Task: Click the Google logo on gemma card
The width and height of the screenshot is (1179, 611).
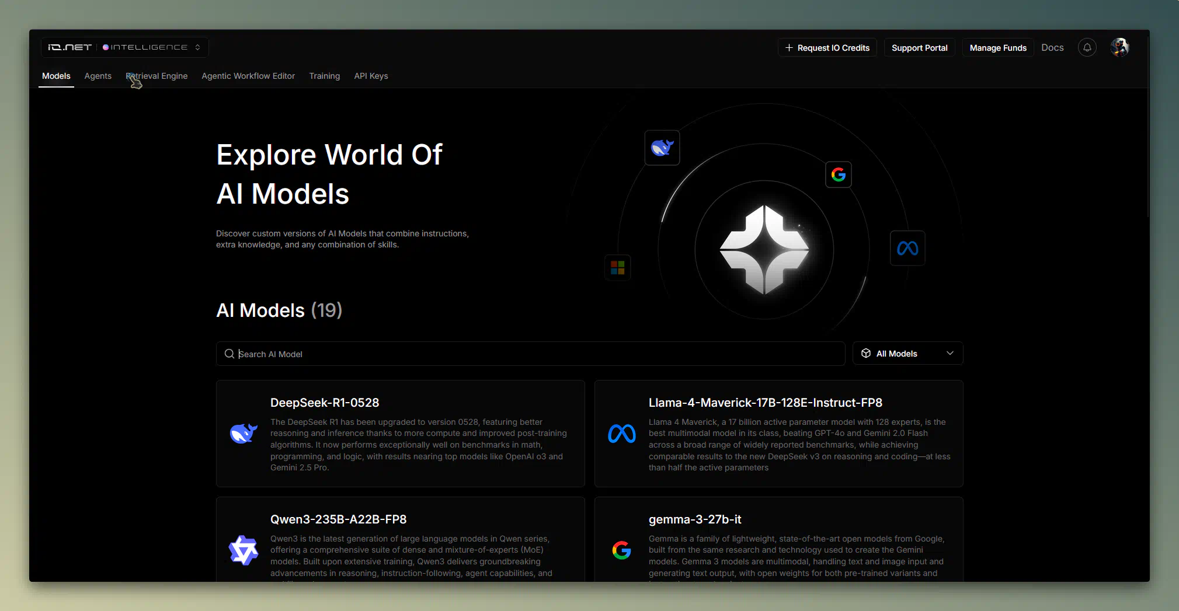Action: (x=621, y=550)
